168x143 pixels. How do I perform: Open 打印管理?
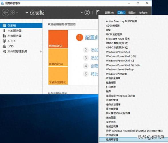(x=111, y=87)
